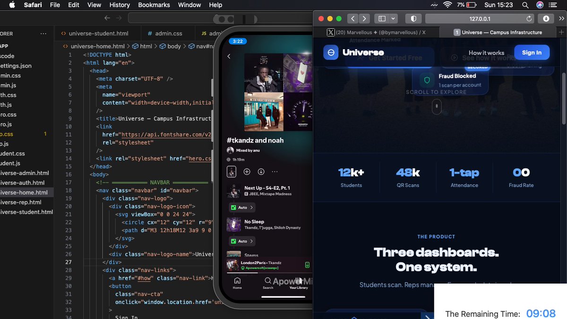Open universe-admin.html in Explorer
This screenshot has width=567, height=319.
(x=25, y=173)
